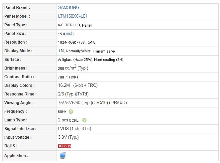Click the Frequency label
This screenshot has width=220, height=163.
pos(16,111)
